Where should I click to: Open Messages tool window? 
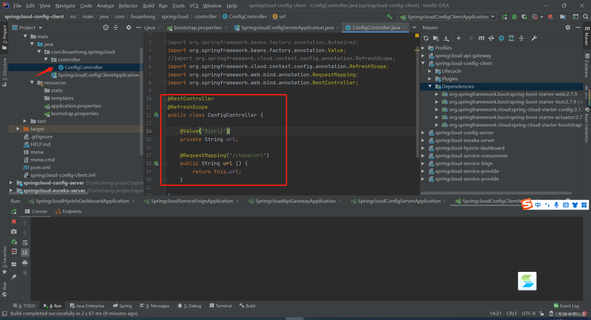coord(155,306)
